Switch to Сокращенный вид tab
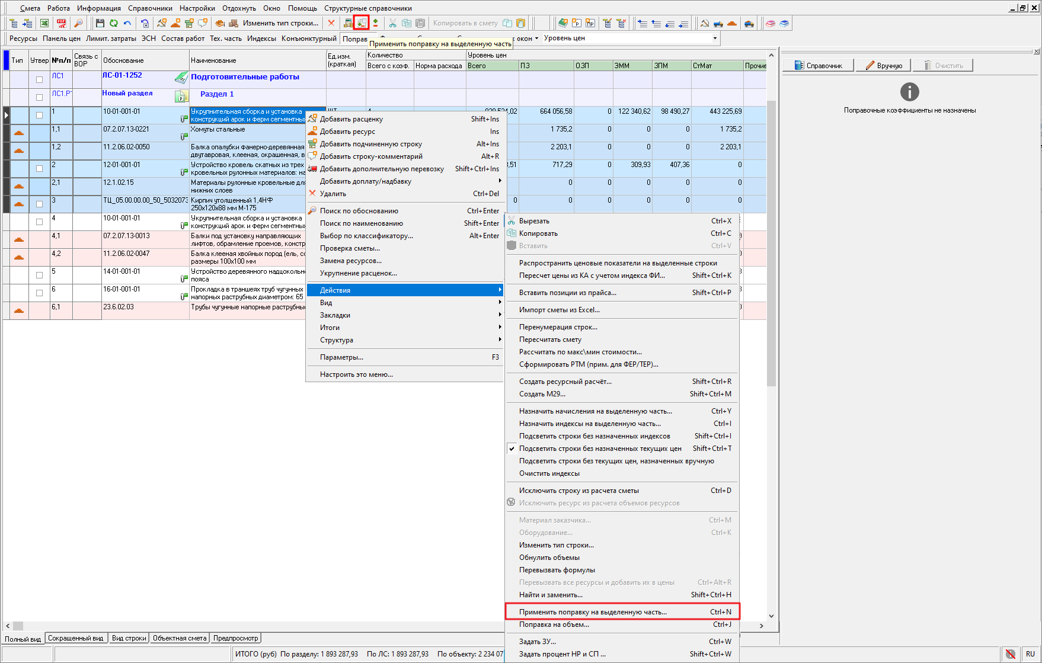This screenshot has height=663, width=1042. pos(76,638)
